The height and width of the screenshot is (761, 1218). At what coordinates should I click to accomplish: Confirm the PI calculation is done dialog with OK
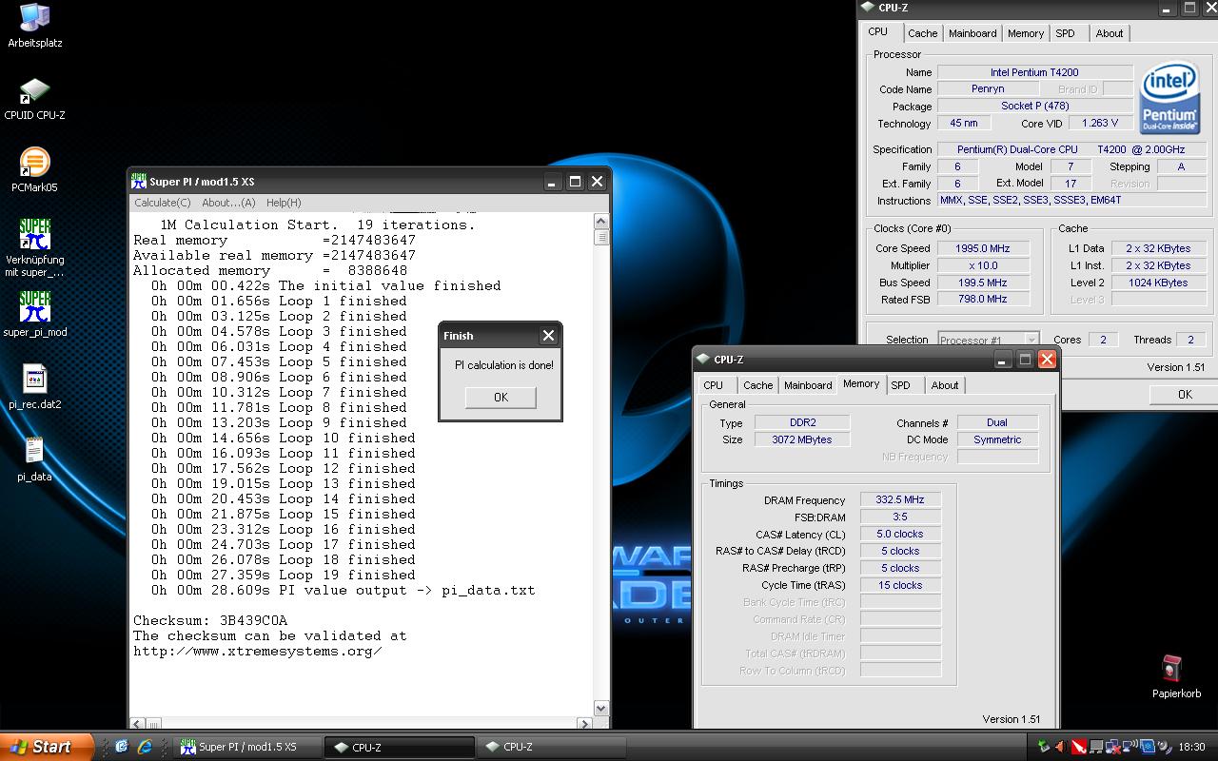pos(501,398)
